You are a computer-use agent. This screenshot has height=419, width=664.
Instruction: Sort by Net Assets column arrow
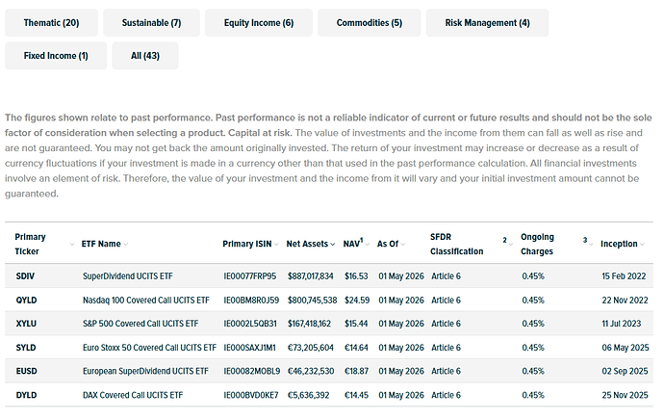(x=332, y=245)
